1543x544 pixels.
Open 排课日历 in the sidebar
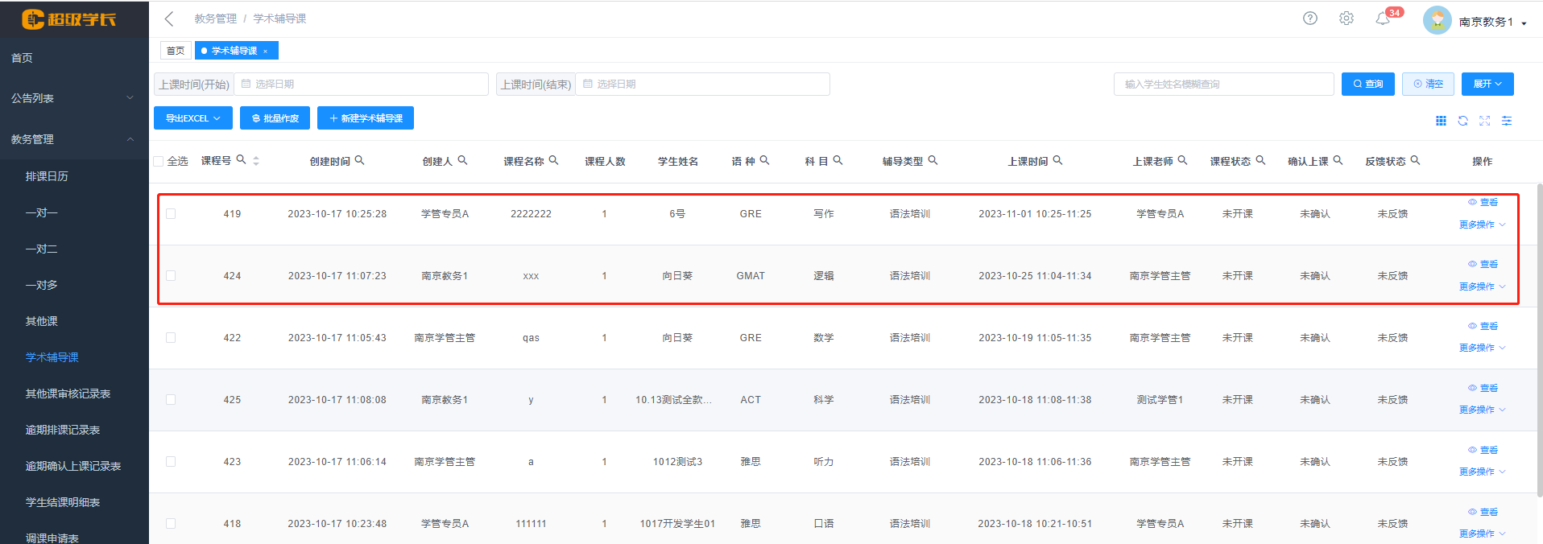(47, 176)
